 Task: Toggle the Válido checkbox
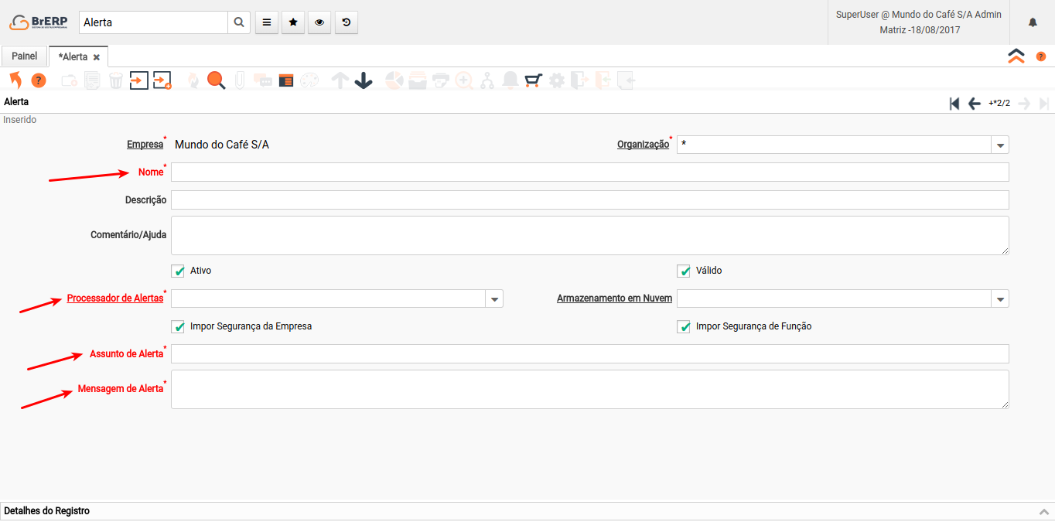pos(684,271)
